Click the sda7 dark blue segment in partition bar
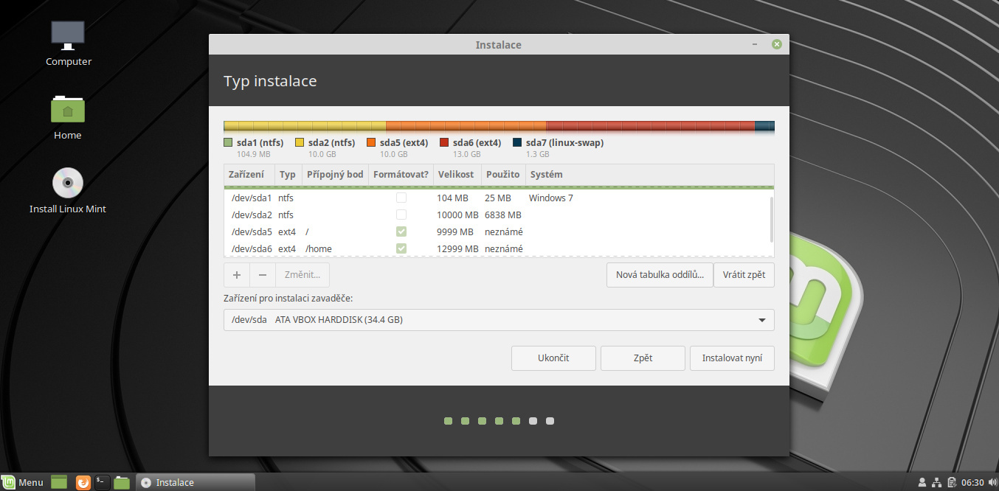This screenshot has height=491, width=999. pyautogui.click(x=764, y=126)
